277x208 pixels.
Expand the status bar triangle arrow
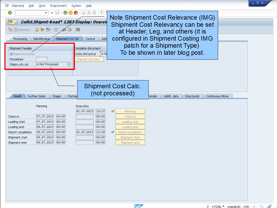coord(208,206)
